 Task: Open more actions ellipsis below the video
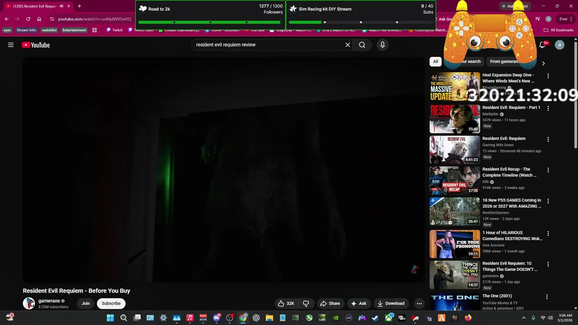(x=419, y=303)
